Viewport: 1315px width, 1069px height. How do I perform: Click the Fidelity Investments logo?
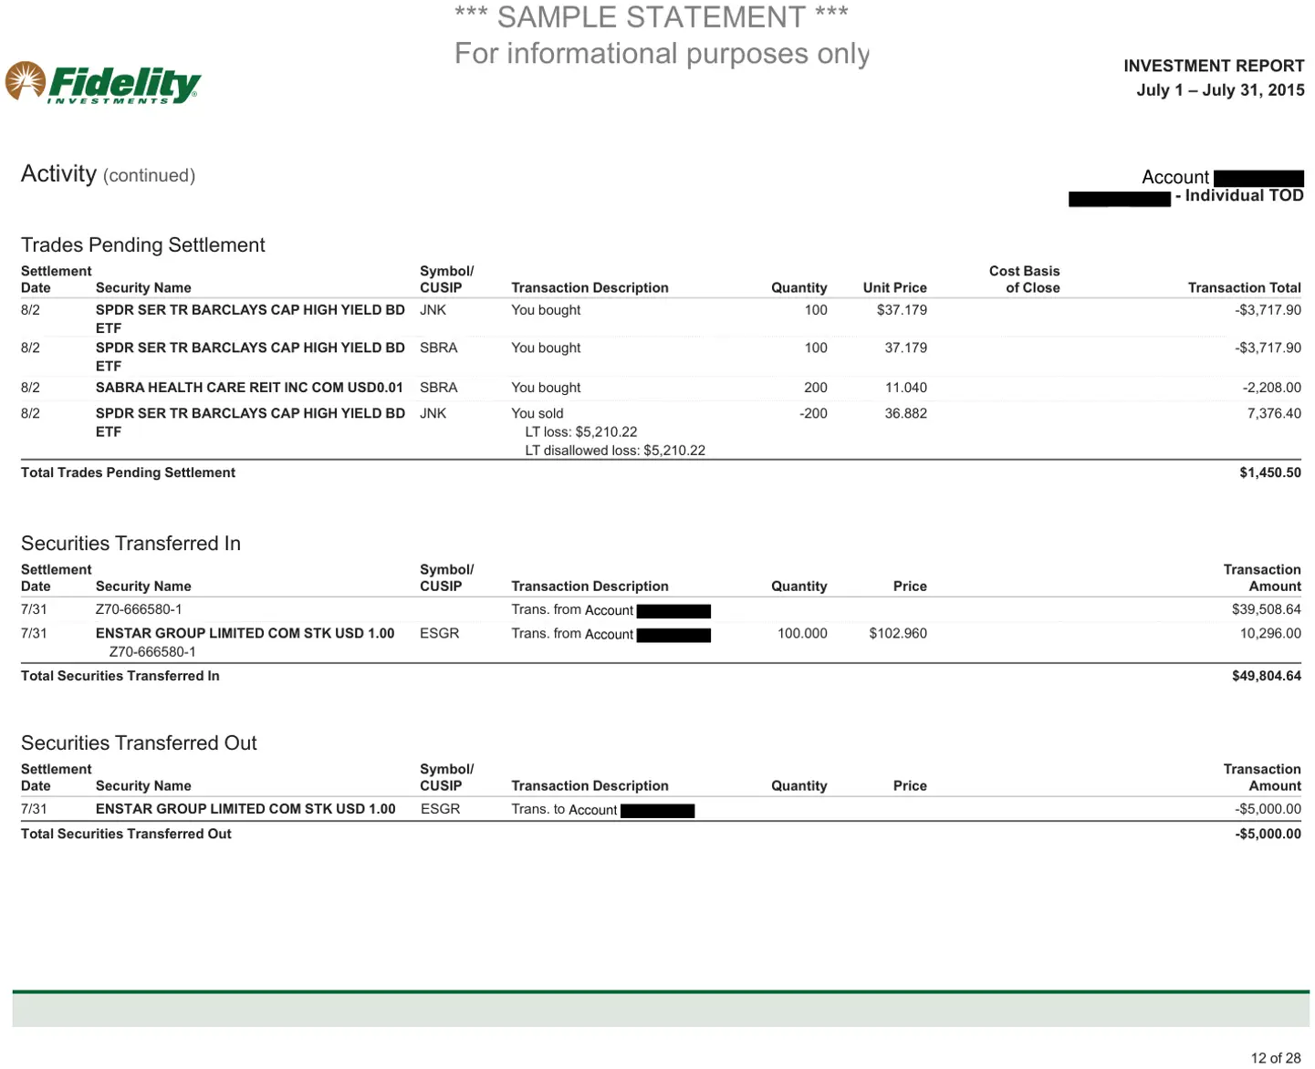pos(102,83)
